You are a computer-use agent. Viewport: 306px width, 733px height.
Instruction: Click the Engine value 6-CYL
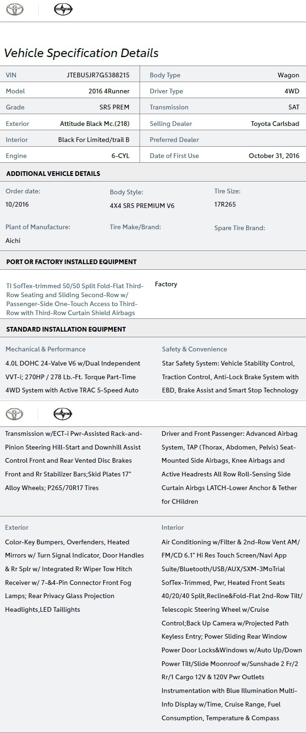coord(120,156)
